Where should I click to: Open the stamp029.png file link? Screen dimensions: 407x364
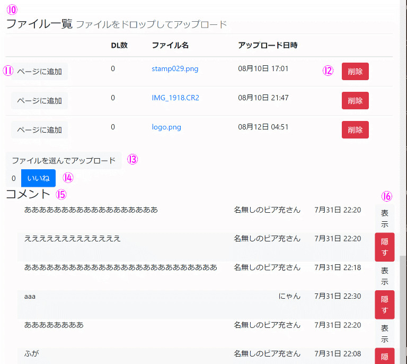pyautogui.click(x=175, y=68)
